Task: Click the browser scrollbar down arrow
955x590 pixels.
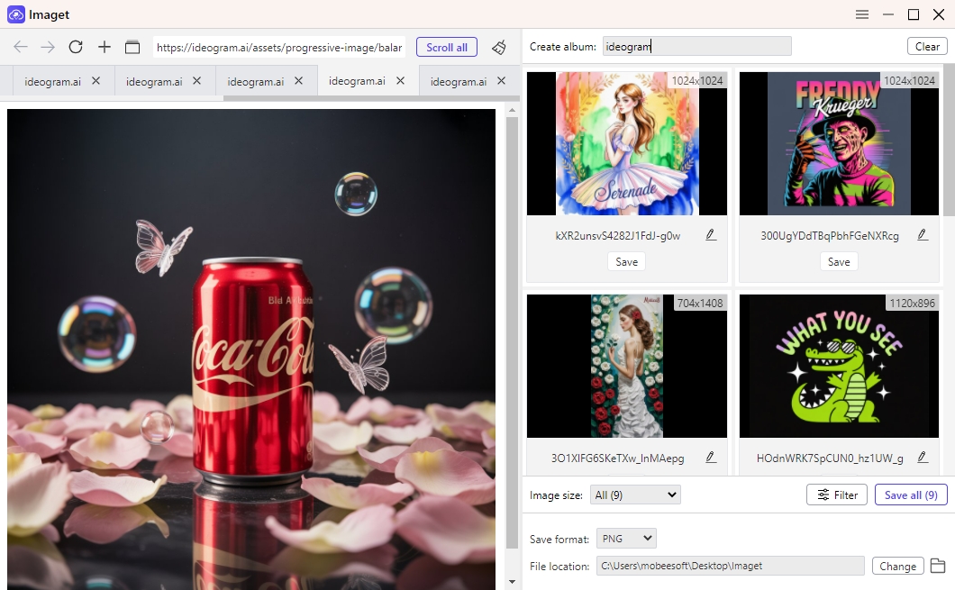Action: (x=513, y=582)
